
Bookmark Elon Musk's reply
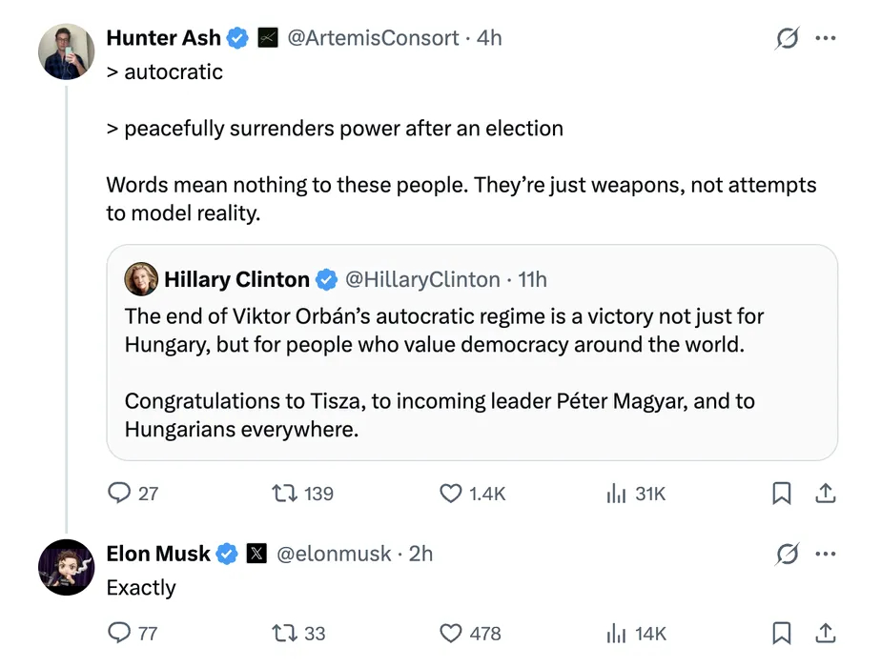coord(781,633)
